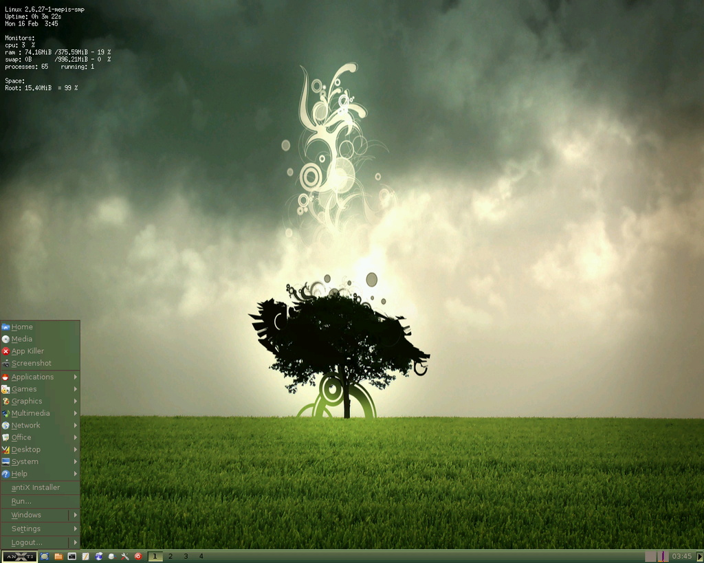
Task: Open the file manager from the taskbar
Action: pos(58,555)
